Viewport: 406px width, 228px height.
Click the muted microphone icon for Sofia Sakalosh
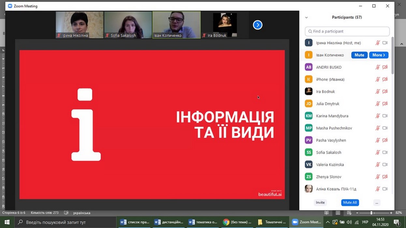[378, 152]
